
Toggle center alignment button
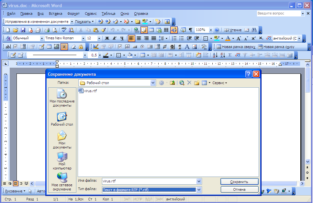139,38
